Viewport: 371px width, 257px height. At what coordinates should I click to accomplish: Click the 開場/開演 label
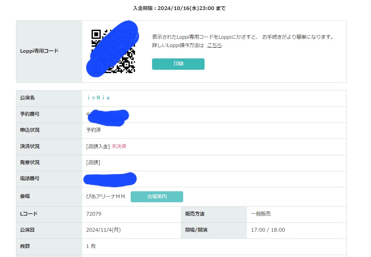[x=196, y=230]
